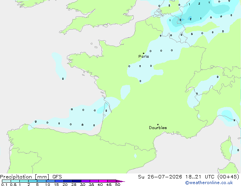Click the 0.1 legend scale label

(4, 184)
